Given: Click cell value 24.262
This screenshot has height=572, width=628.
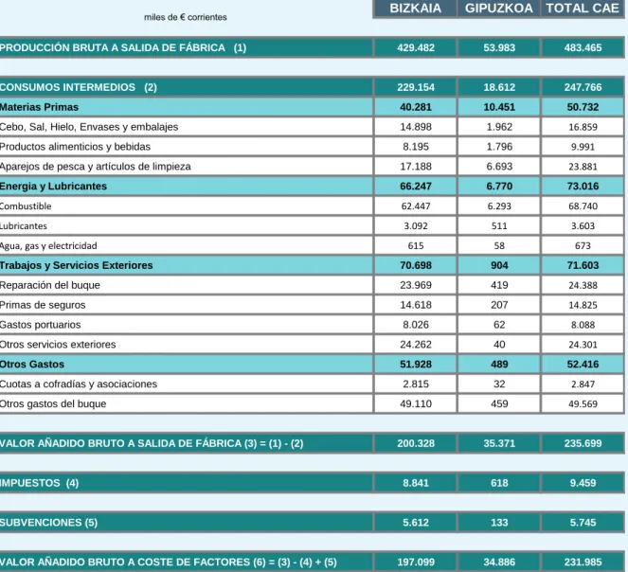Looking at the screenshot, I should click(416, 345).
